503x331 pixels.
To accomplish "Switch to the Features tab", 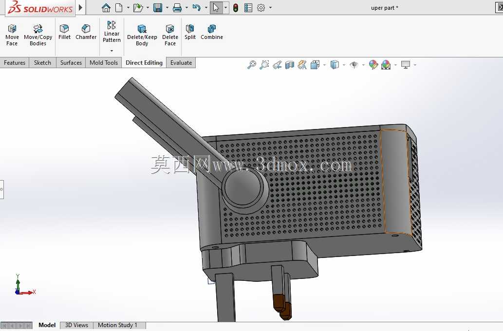I will [15, 62].
